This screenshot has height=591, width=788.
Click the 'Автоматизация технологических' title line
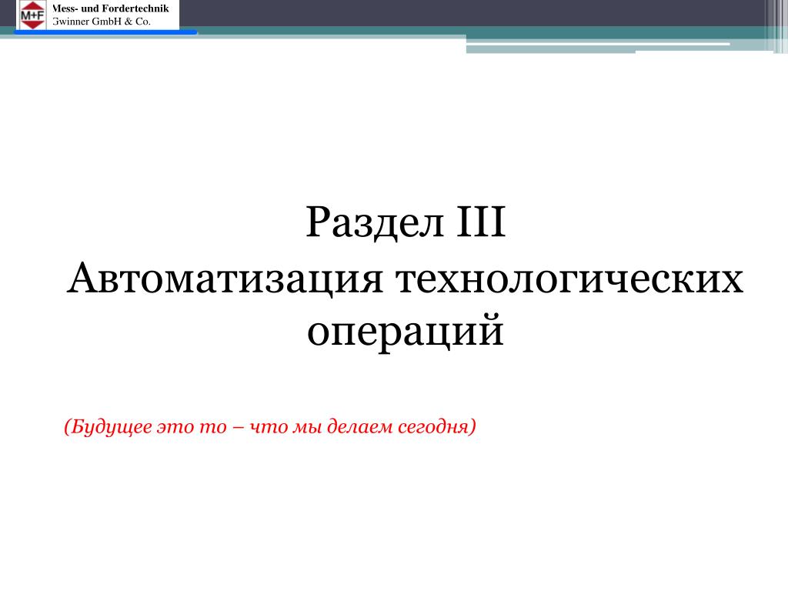(405, 279)
